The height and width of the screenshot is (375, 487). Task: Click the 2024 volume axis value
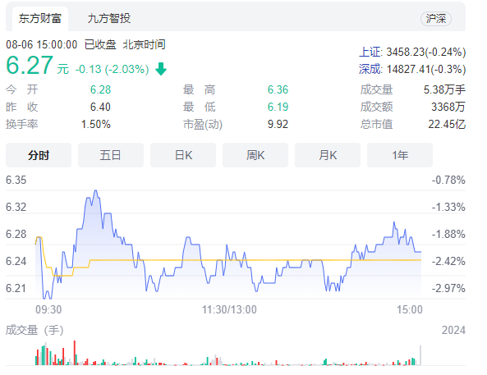[x=453, y=330]
